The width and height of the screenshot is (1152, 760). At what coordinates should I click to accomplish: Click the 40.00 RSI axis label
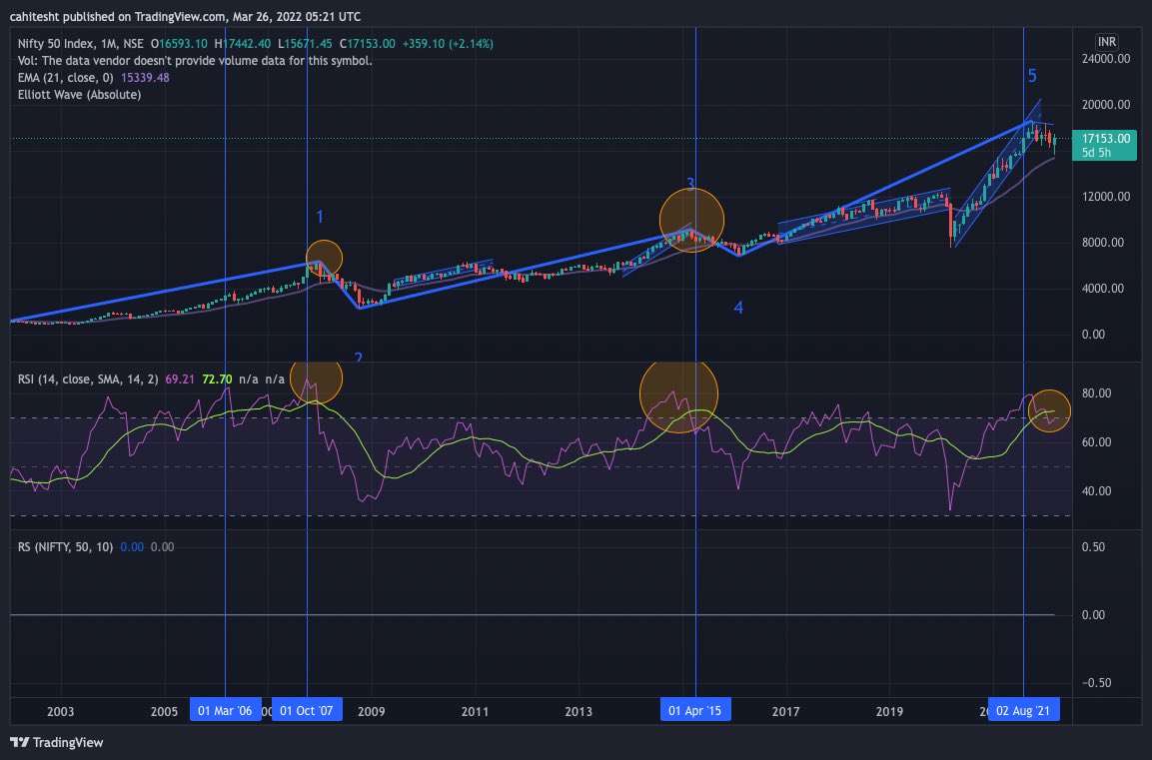click(x=1096, y=490)
